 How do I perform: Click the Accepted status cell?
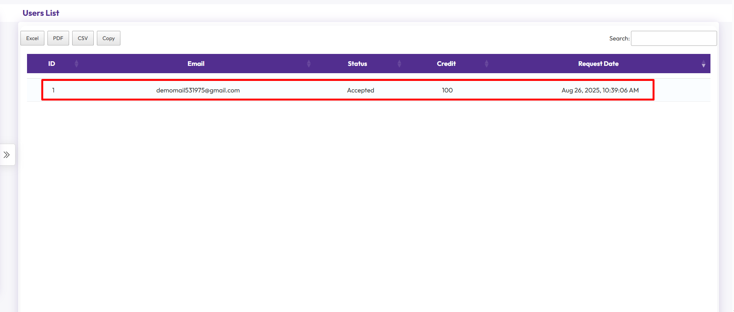[x=360, y=90]
